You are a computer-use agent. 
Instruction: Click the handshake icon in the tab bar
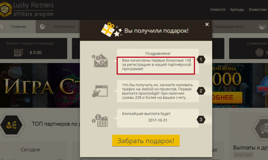point(262,27)
